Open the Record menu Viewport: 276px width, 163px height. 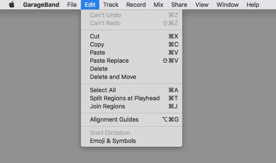[x=136, y=5]
